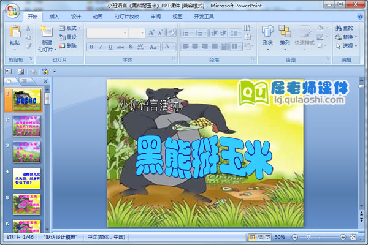Open the Line Spacing dropdown
This screenshot has height=245, width=368.
click(236, 33)
